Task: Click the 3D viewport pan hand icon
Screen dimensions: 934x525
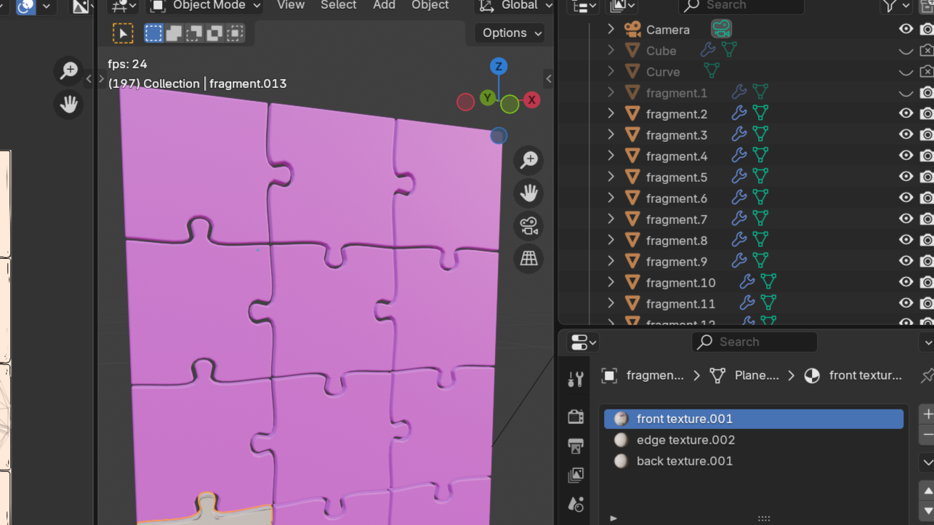Action: (x=528, y=193)
